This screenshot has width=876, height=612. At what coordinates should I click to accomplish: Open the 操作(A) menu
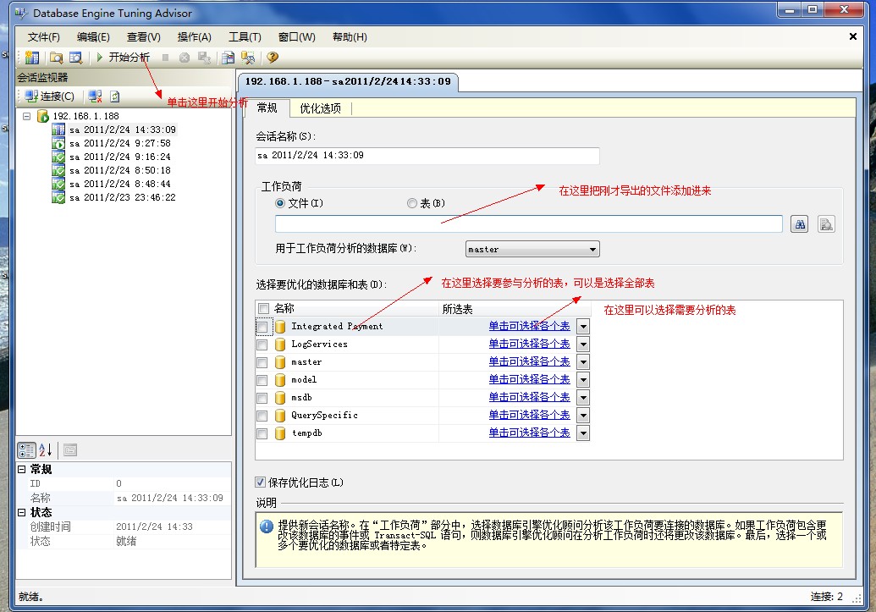pyautogui.click(x=195, y=37)
